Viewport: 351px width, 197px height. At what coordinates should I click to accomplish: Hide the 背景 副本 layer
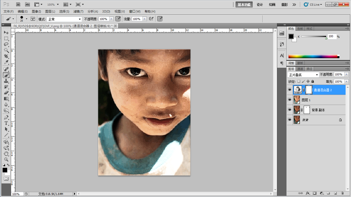pyautogui.click(x=290, y=110)
